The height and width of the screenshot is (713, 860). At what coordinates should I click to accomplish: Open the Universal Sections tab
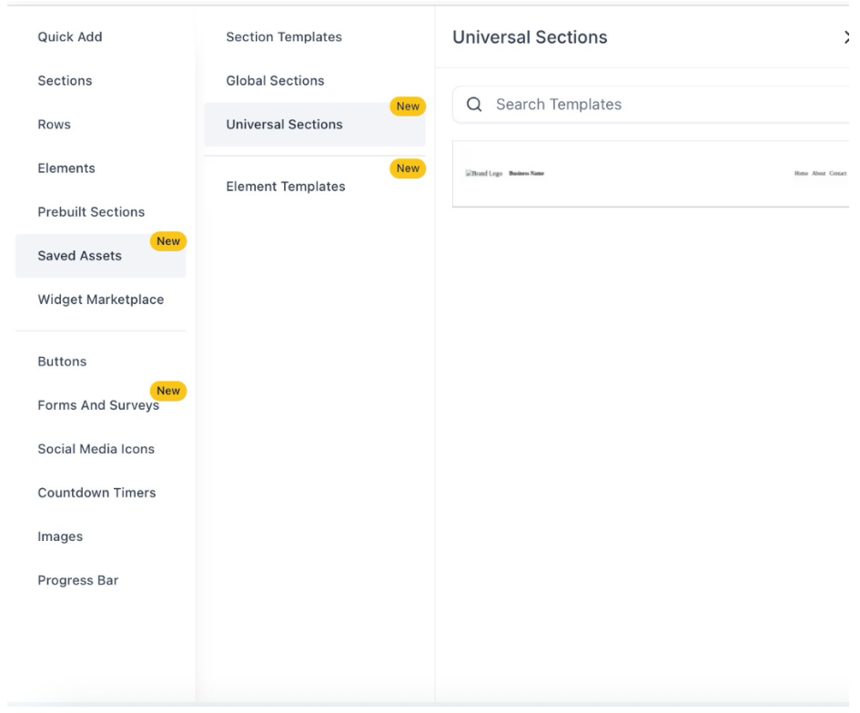284,125
